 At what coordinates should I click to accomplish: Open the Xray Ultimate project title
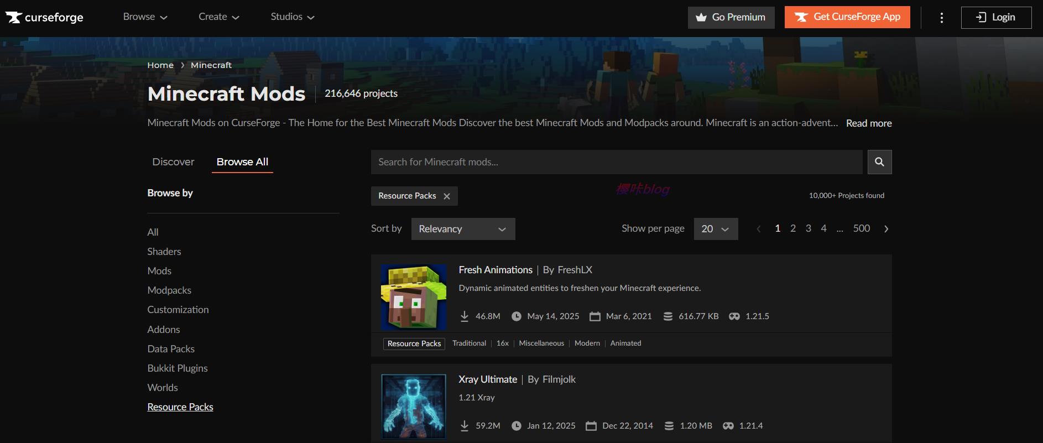point(488,379)
